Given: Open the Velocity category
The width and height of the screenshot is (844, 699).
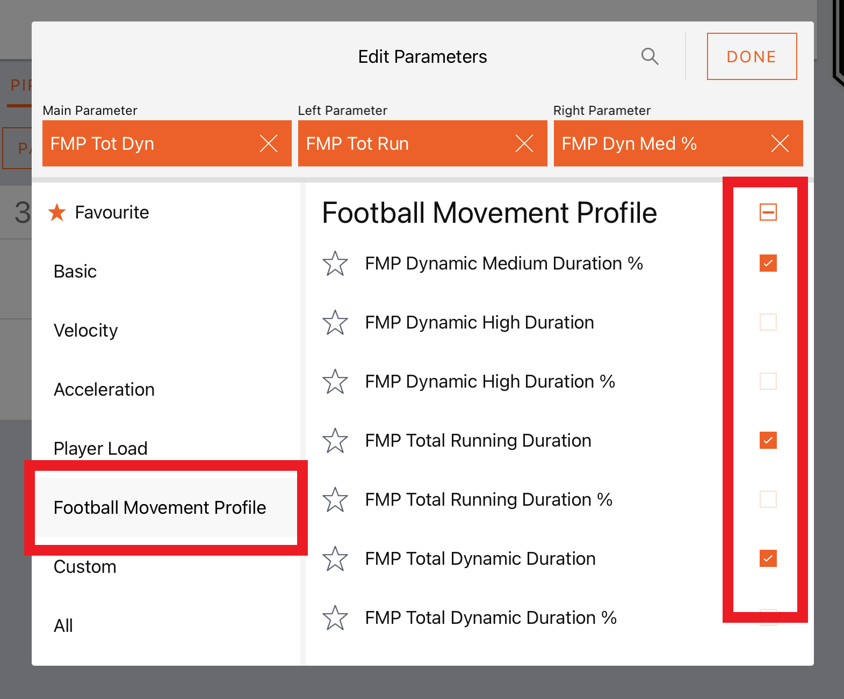Looking at the screenshot, I should (x=165, y=330).
